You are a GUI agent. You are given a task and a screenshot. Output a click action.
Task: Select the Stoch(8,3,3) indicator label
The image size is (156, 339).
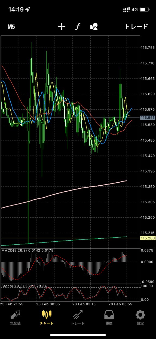[x=13, y=286]
